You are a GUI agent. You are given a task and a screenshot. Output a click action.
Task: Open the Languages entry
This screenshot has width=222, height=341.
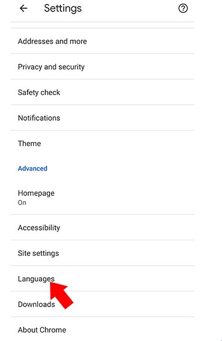pos(102,278)
